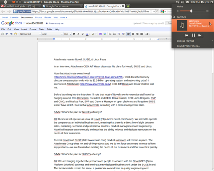Open Sound Preferences
The width and height of the screenshot is (214, 171).
click(193, 46)
